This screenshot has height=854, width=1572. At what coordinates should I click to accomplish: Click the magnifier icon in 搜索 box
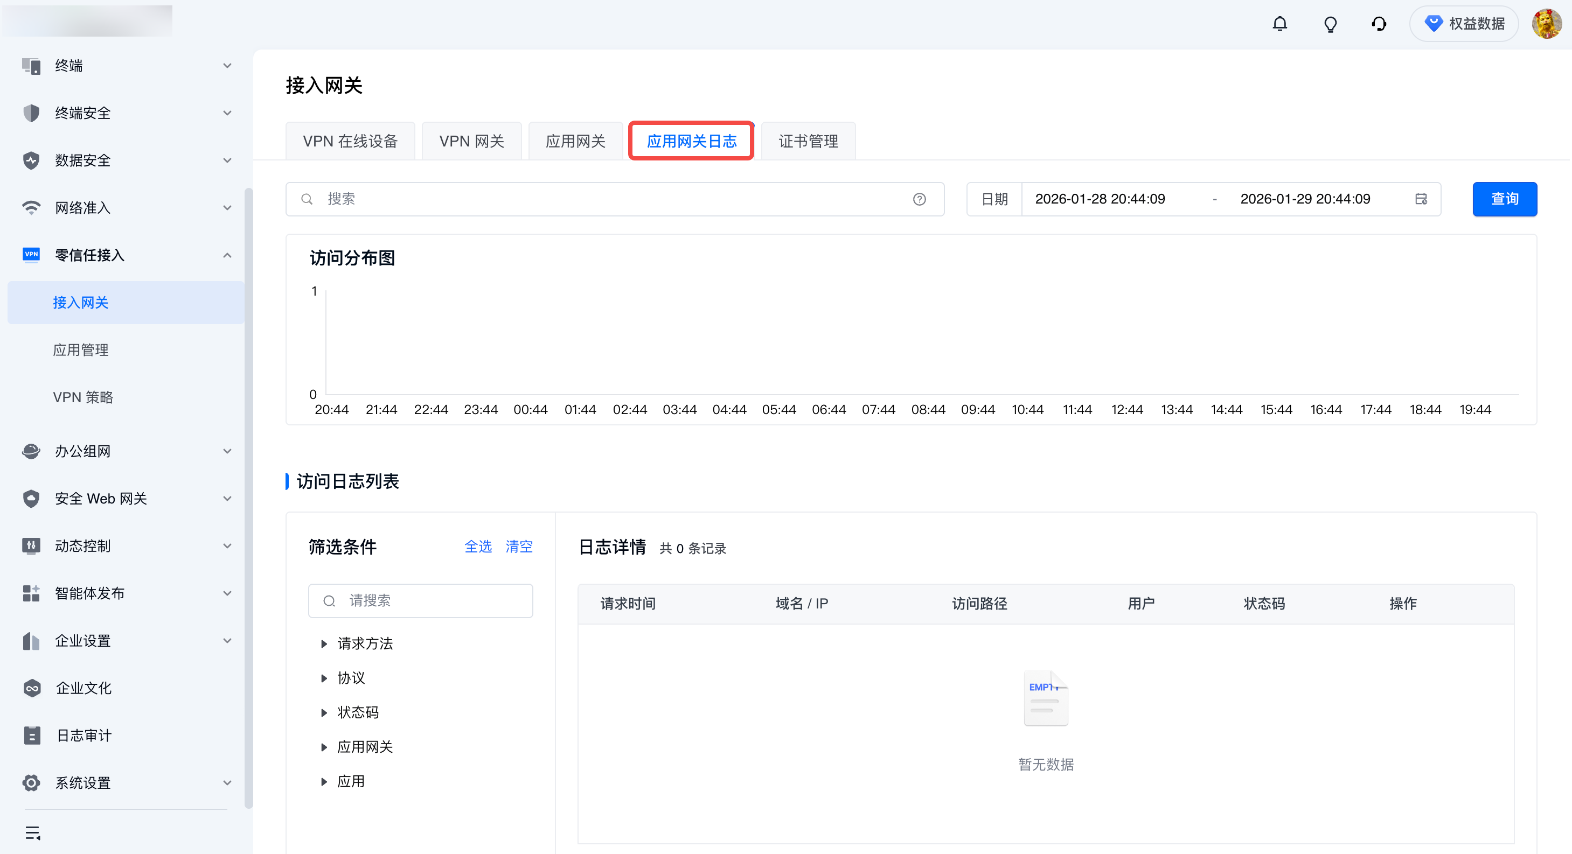307,199
